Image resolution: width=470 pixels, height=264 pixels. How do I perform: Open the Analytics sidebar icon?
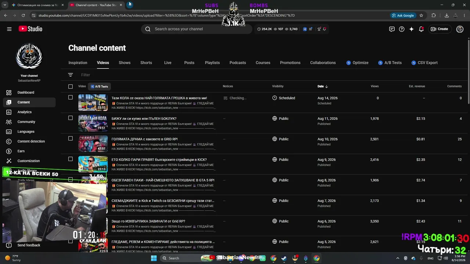pyautogui.click(x=9, y=112)
